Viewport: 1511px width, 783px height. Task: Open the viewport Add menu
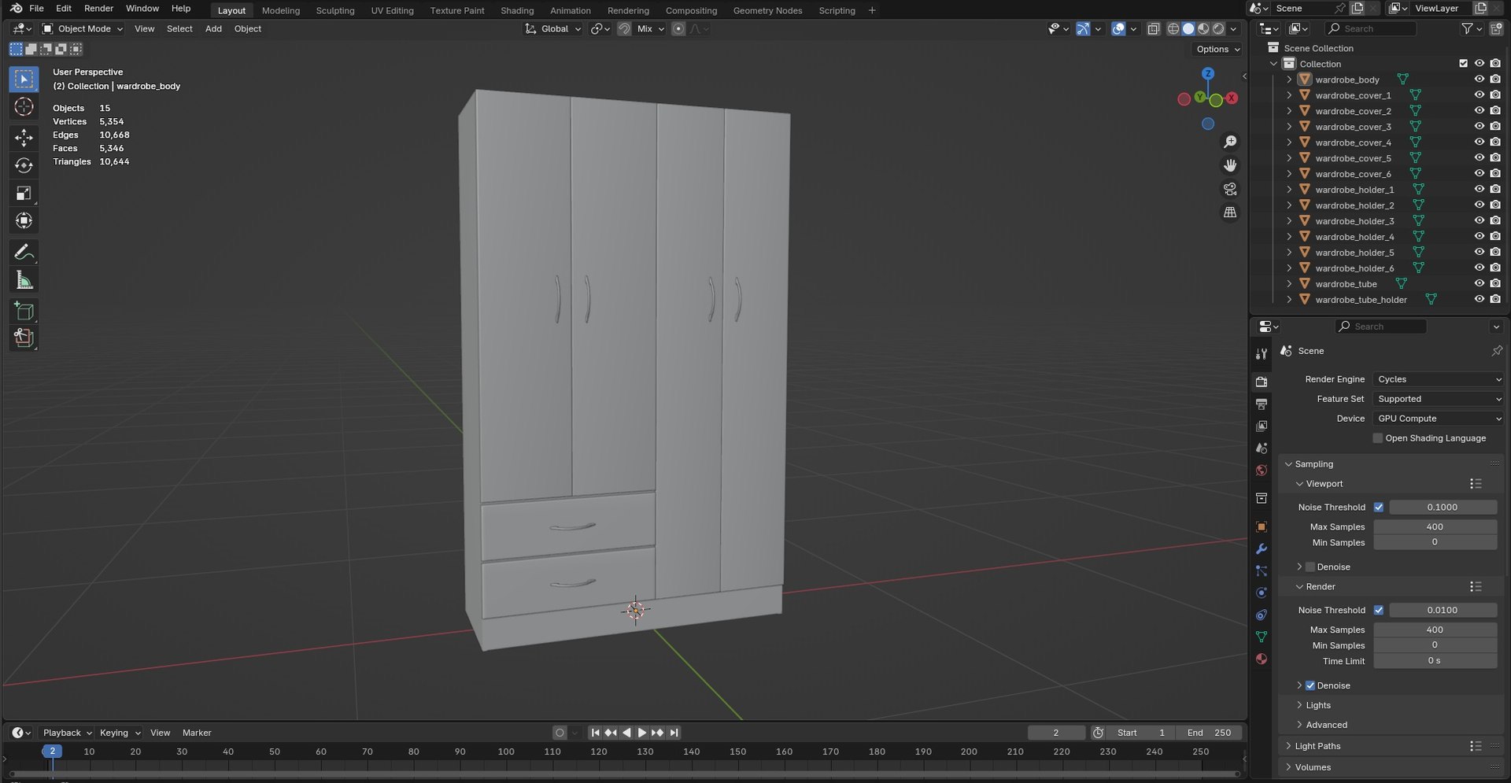(x=213, y=29)
